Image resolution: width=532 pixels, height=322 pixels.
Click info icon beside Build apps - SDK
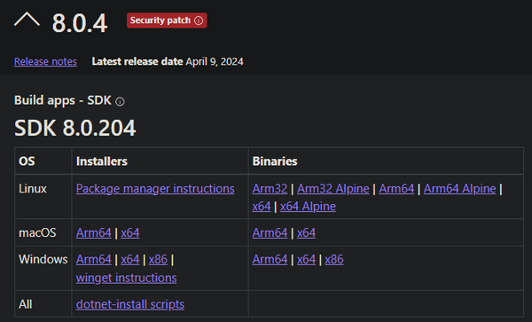120,101
